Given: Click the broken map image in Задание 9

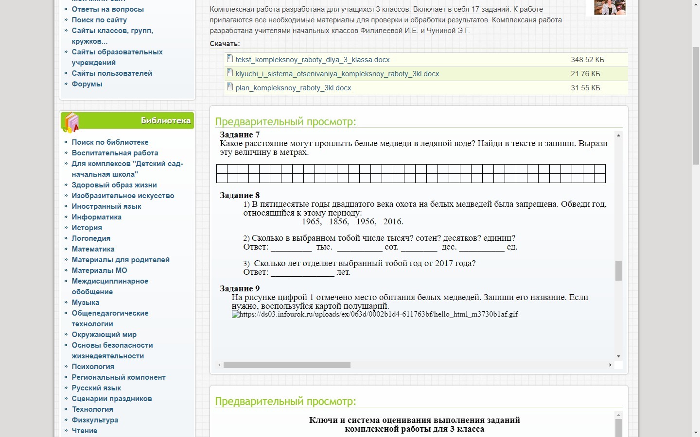Looking at the screenshot, I should click(375, 315).
